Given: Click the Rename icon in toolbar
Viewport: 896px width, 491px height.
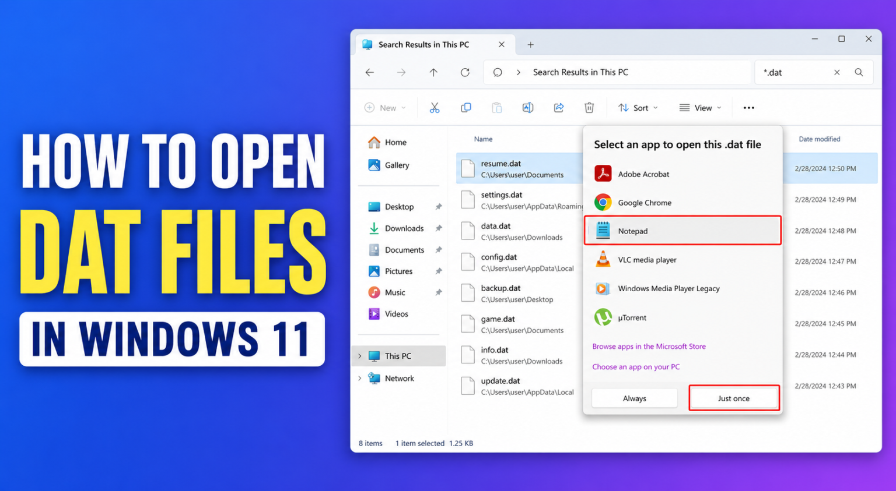Looking at the screenshot, I should (x=528, y=108).
